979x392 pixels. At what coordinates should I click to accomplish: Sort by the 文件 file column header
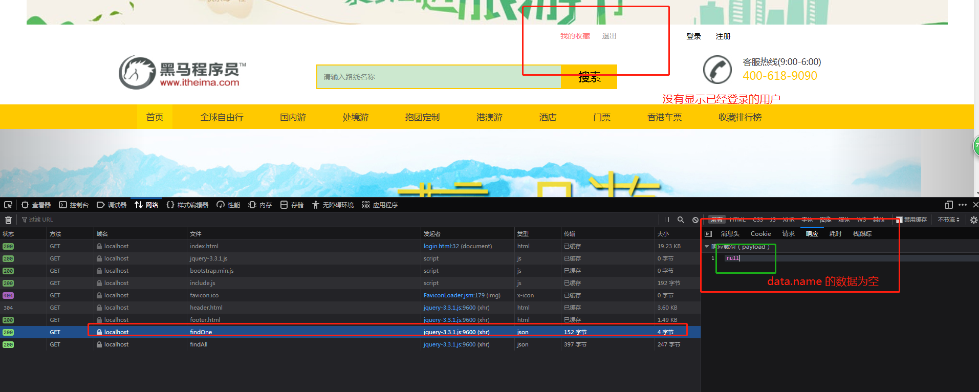(x=303, y=234)
